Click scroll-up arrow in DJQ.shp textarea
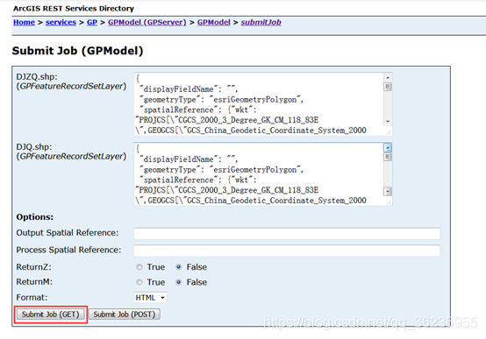The image size is (486, 339). pos(388,148)
